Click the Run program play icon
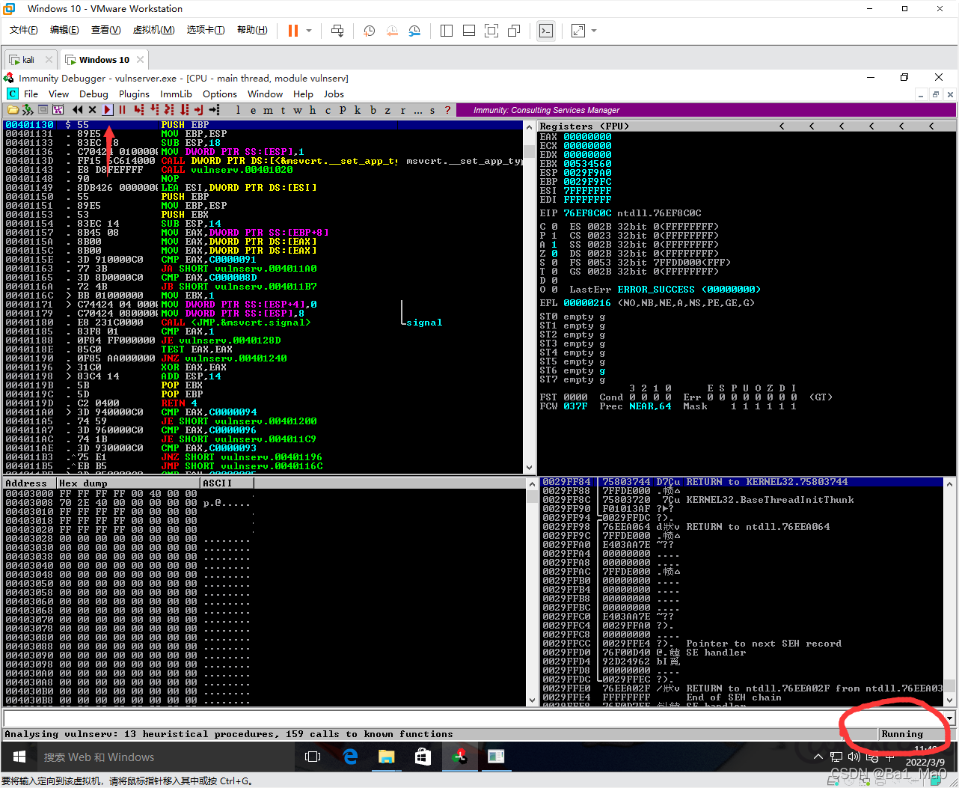This screenshot has width=959, height=788. click(x=108, y=110)
